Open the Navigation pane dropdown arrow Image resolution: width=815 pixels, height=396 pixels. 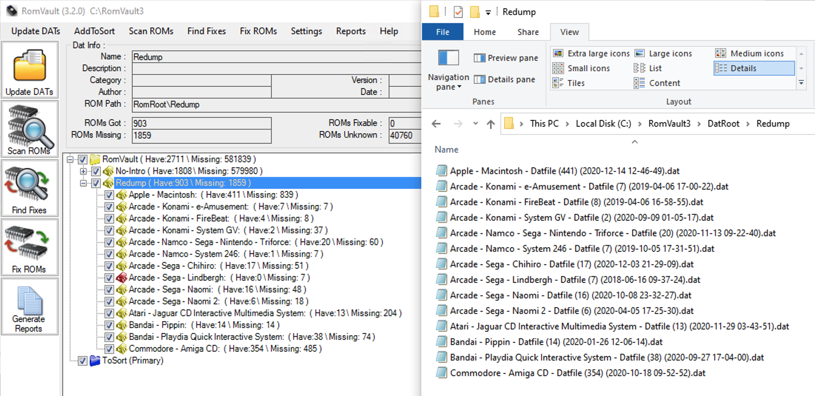[459, 87]
